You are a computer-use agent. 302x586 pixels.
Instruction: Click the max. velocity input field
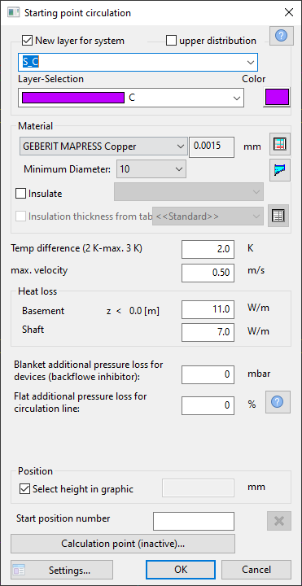[208, 273]
